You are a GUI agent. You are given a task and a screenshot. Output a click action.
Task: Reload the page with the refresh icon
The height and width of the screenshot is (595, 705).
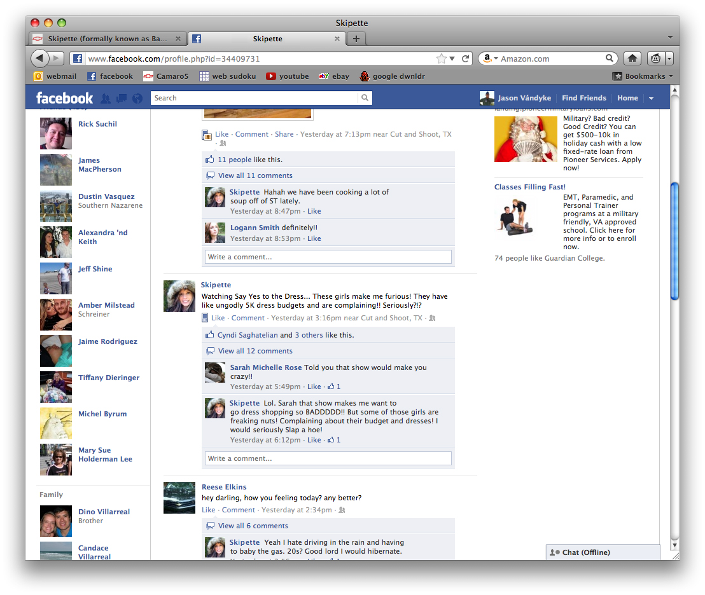tap(466, 58)
